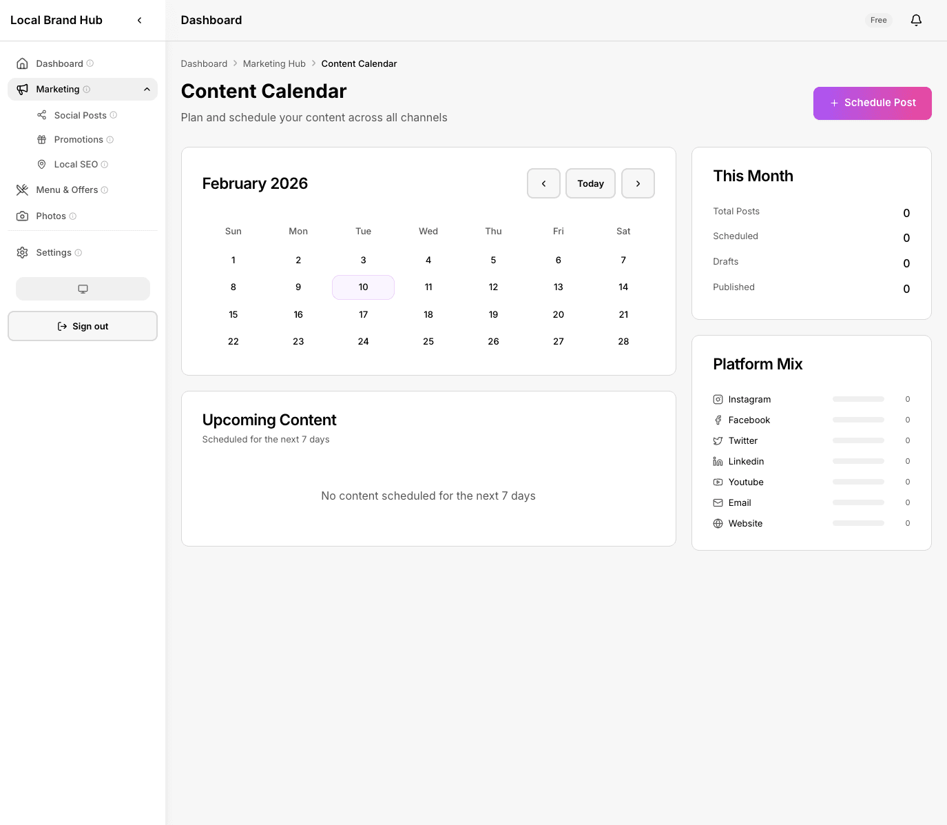947x825 pixels.
Task: Select the Youtube icon under Platform Mix
Action: [718, 482]
